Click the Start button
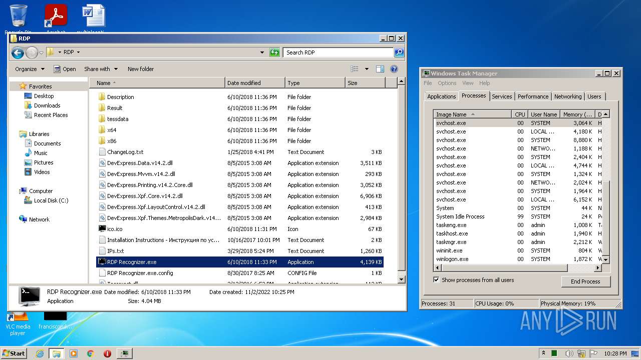 tap(14, 353)
